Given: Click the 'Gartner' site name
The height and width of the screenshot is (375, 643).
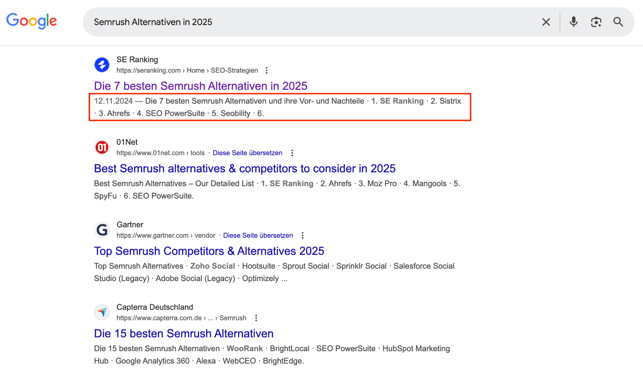Looking at the screenshot, I should 130,225.
